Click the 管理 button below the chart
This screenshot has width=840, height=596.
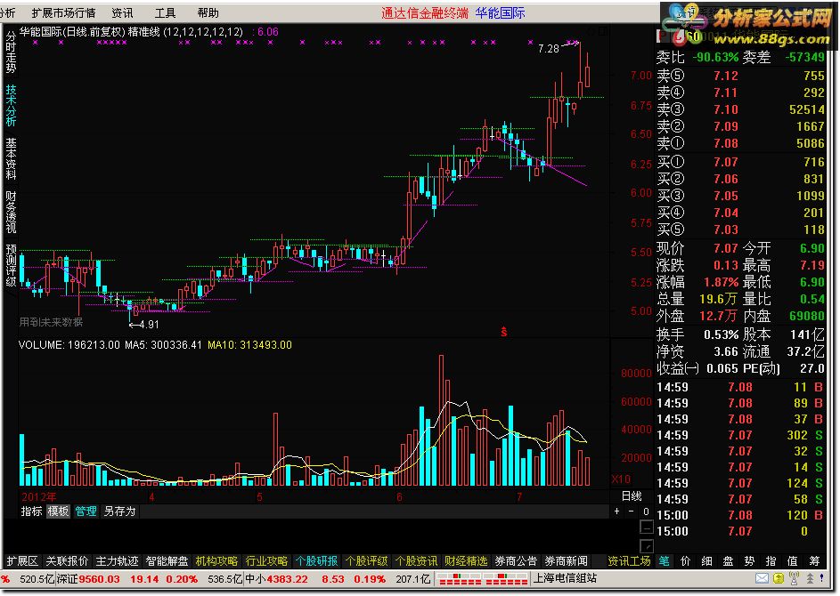click(86, 511)
